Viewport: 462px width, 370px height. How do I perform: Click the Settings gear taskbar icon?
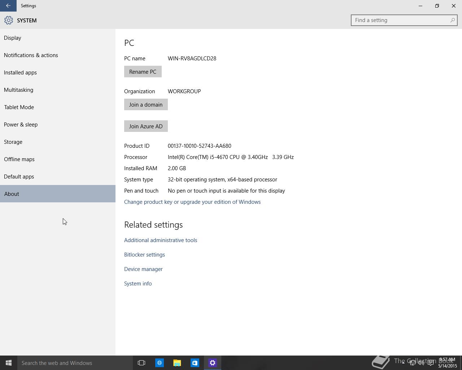coord(213,363)
